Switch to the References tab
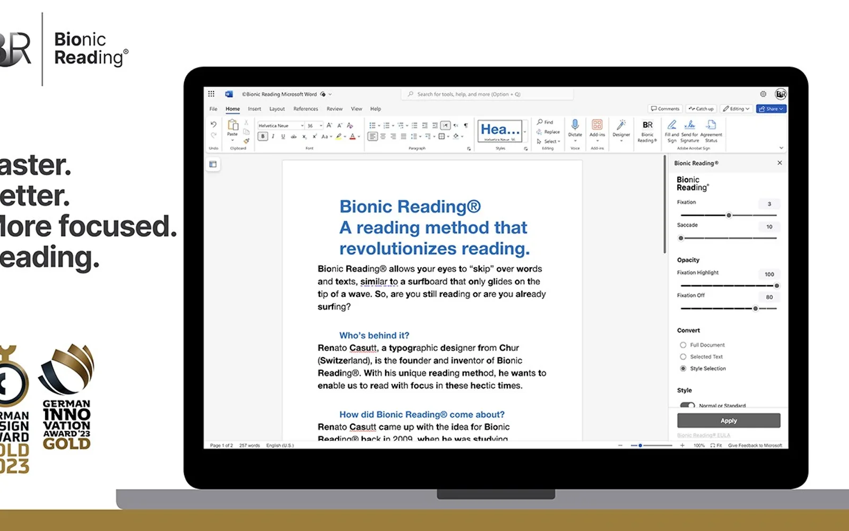849x531 pixels. click(x=306, y=109)
